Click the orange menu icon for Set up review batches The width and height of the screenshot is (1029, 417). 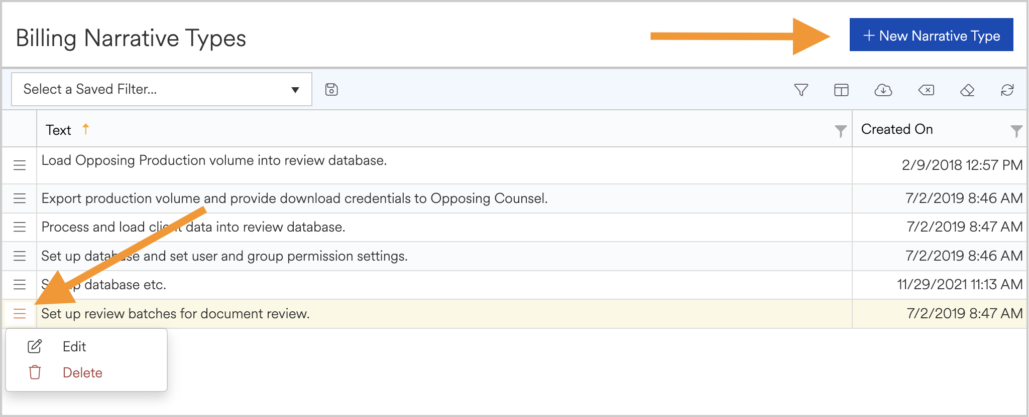coord(20,314)
